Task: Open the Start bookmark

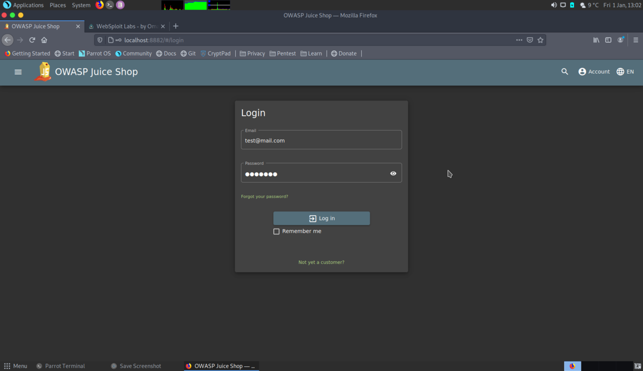Action: pos(64,54)
